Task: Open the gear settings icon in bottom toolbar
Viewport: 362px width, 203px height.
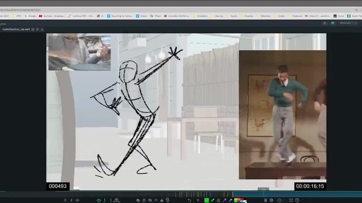Action: (271, 200)
